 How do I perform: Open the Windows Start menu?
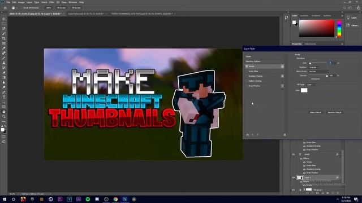click(x=5, y=199)
